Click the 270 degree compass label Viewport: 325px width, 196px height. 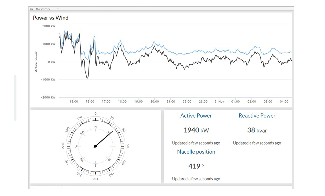coord(63,146)
